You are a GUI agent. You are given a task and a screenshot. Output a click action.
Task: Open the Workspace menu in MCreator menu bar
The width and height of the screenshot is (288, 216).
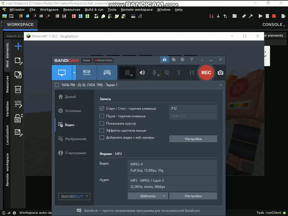coord(49,10)
